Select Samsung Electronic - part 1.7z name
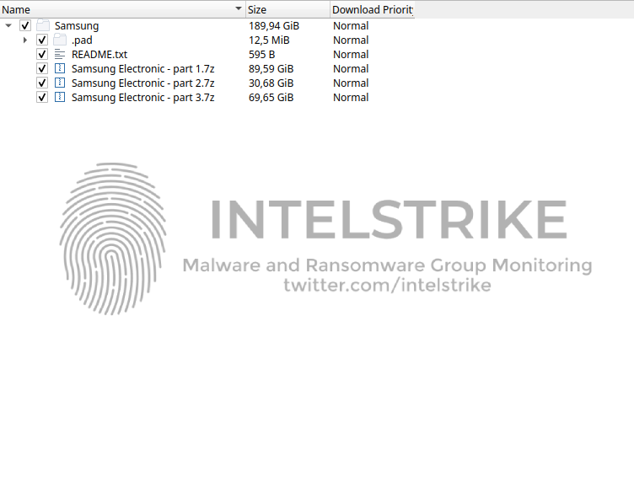 [x=143, y=69]
